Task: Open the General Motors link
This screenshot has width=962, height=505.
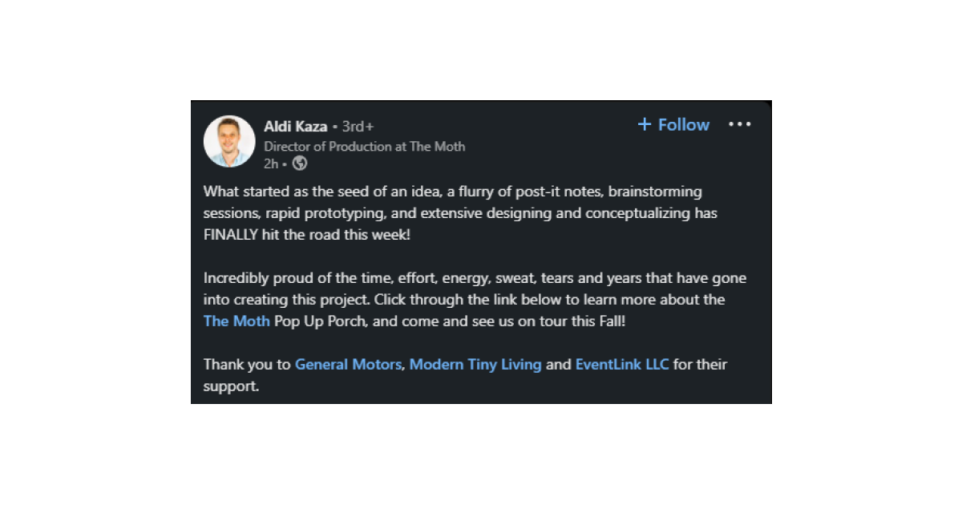Action: tap(348, 364)
